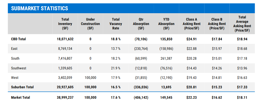
Task: Select the 38,999,237 market inventory cell
Action: [65, 98]
